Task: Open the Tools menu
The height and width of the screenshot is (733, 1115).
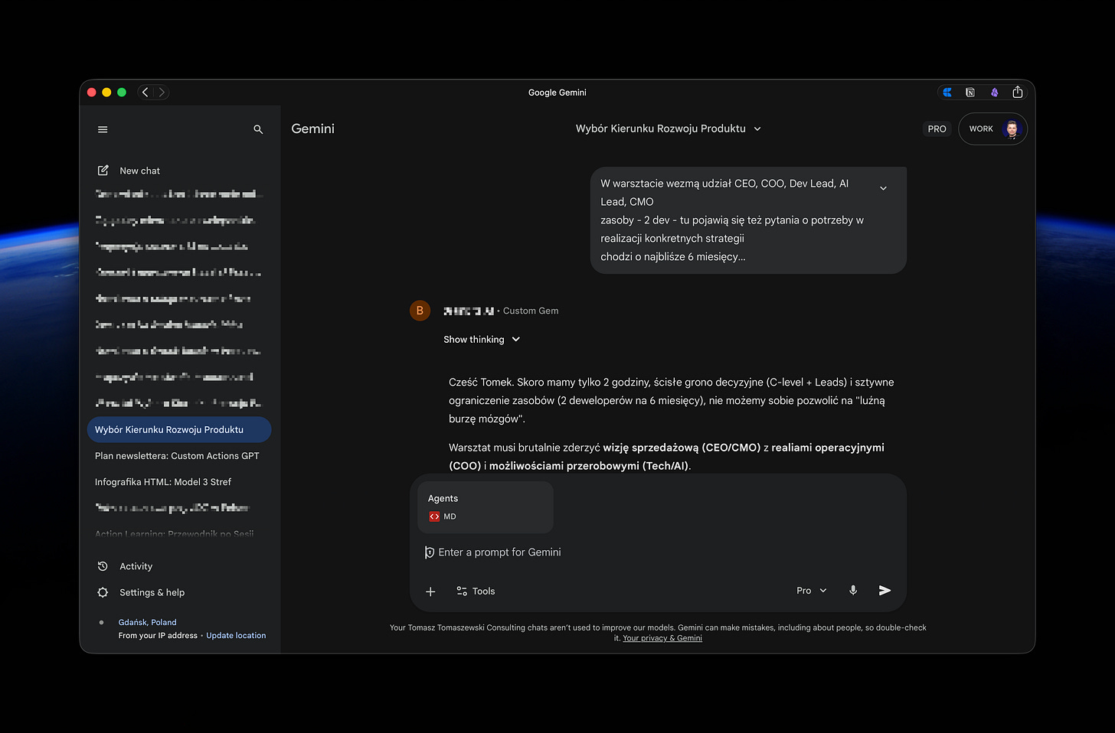Action: pos(476,591)
